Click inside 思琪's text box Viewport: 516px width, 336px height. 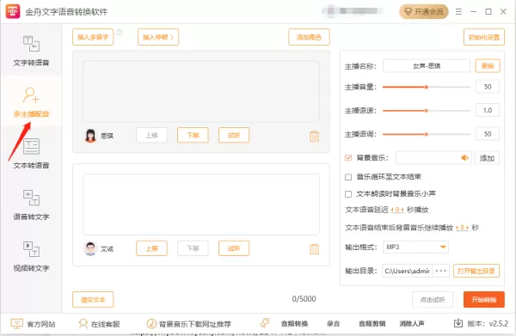click(x=201, y=91)
